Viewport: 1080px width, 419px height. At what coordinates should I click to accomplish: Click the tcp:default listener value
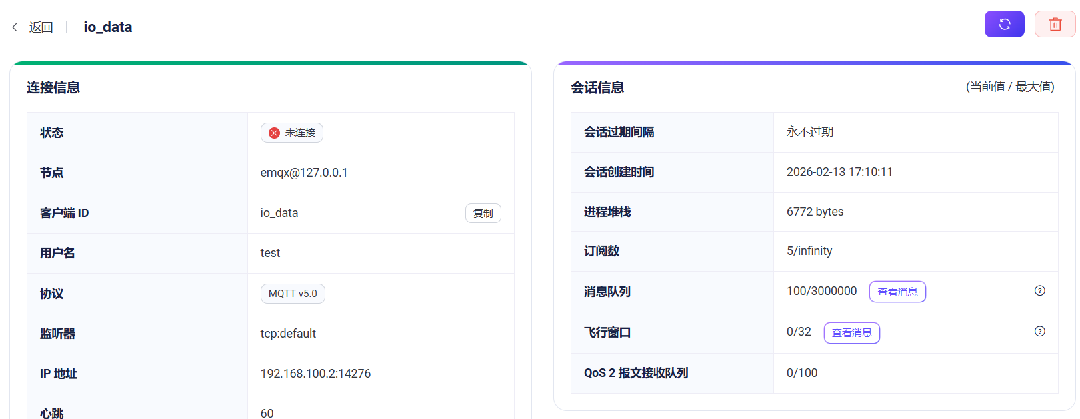pyautogui.click(x=288, y=334)
